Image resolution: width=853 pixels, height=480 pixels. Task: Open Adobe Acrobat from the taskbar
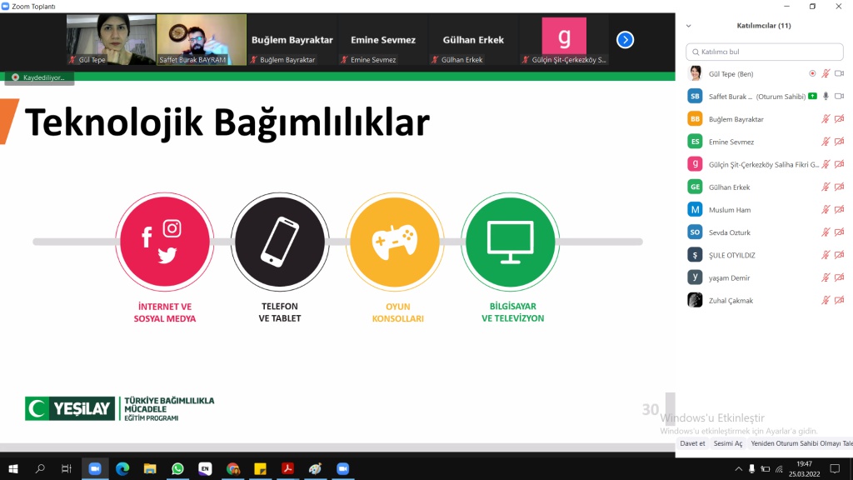(x=287, y=469)
